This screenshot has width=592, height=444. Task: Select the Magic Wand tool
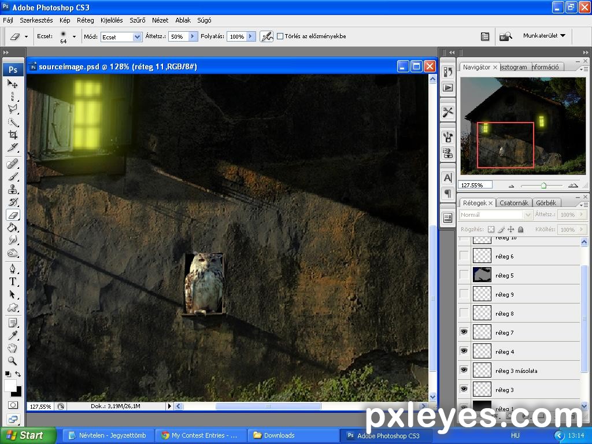(13, 122)
